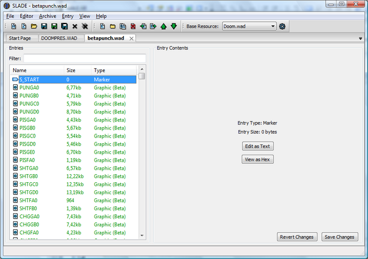This screenshot has height=259, width=368.
Task: Open the View menu
Action: click(85, 16)
